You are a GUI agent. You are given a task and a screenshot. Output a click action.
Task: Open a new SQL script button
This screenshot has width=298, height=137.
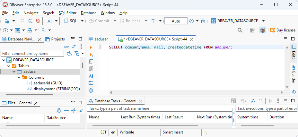(x=71, y=21)
